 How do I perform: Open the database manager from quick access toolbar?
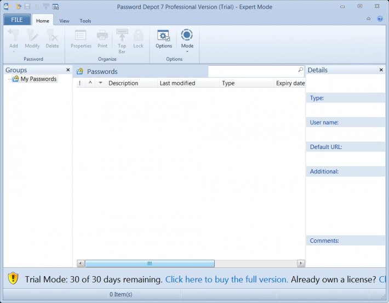(x=19, y=7)
